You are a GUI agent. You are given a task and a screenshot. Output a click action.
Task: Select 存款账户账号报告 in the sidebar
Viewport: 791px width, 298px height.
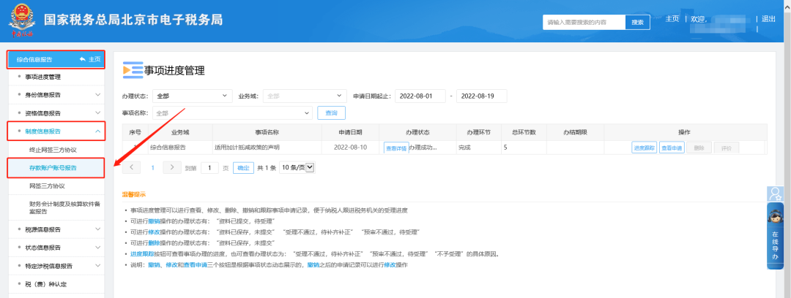pos(53,168)
